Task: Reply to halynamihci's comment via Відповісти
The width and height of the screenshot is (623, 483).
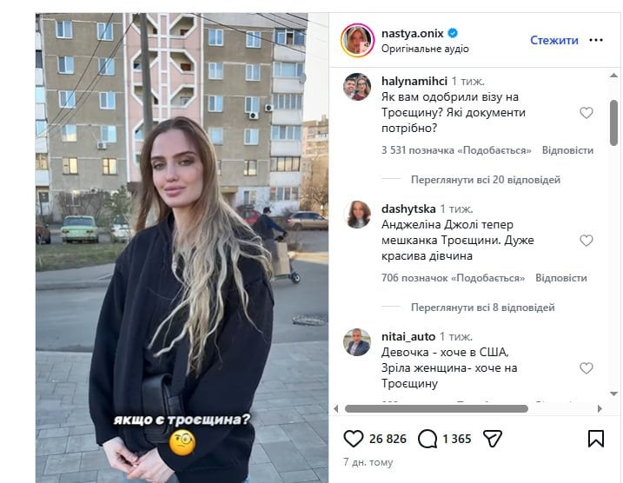Action: [x=567, y=150]
